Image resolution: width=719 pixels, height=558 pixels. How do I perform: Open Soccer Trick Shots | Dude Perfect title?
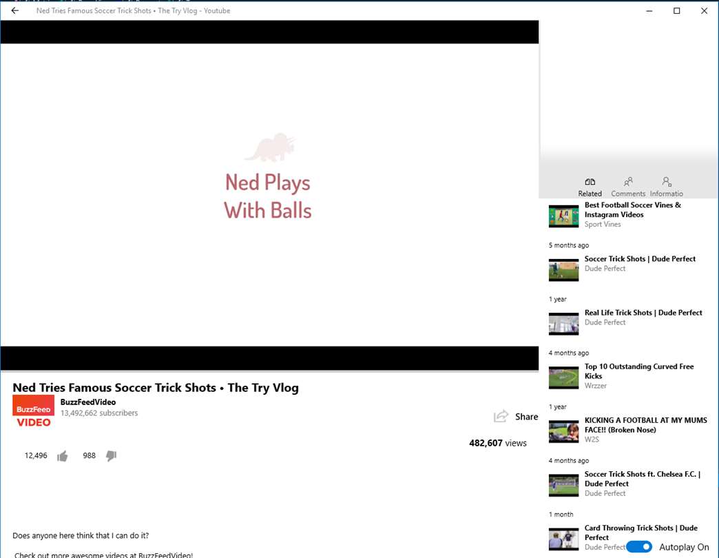(x=640, y=258)
